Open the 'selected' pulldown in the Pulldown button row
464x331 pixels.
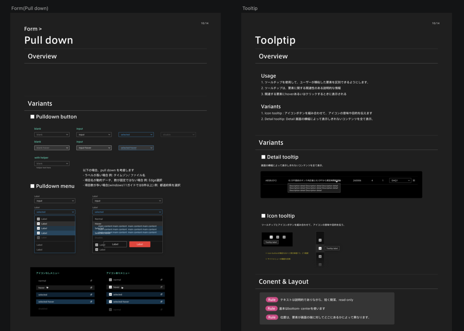(x=136, y=134)
